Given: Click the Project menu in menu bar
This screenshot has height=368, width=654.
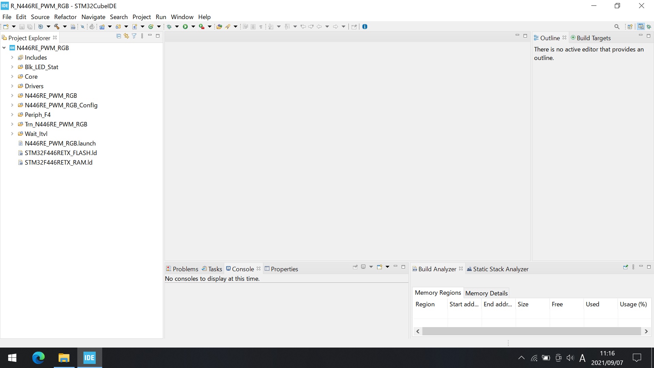Looking at the screenshot, I should 141,17.
